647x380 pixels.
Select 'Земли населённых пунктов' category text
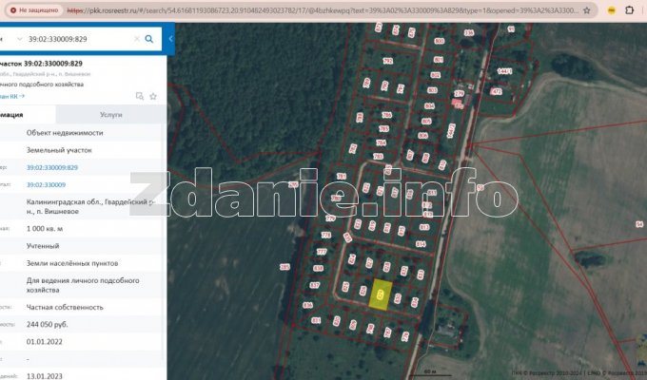pos(72,263)
